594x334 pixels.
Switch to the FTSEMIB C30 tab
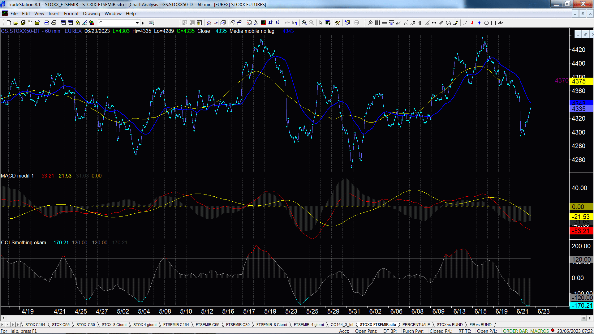click(238, 325)
